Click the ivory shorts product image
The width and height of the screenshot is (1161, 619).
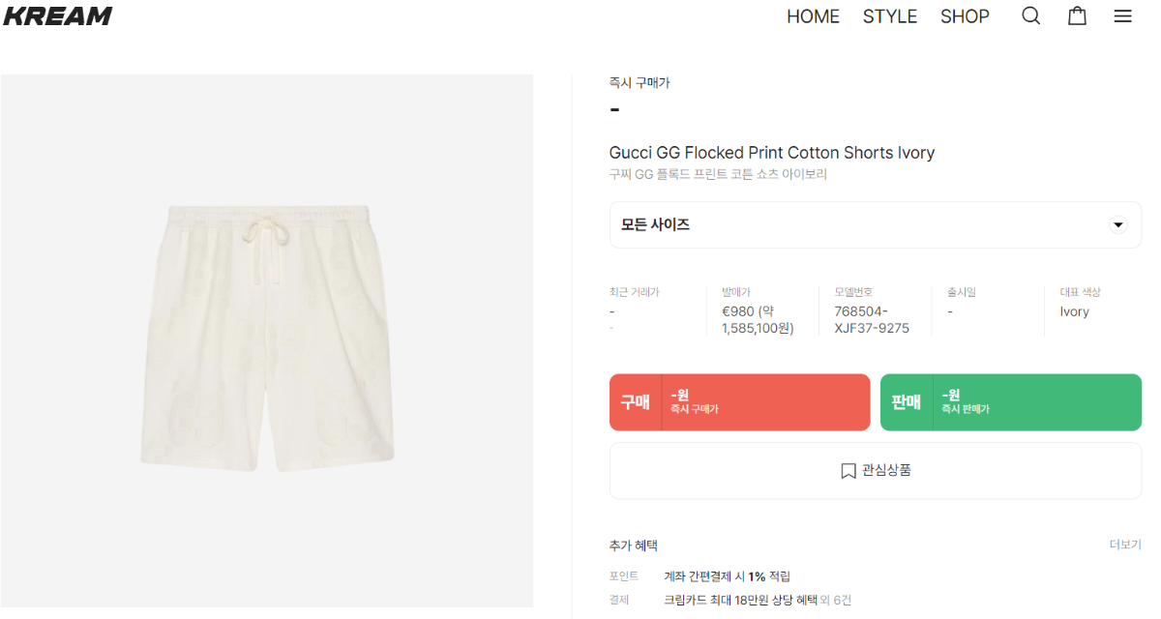coord(267,340)
